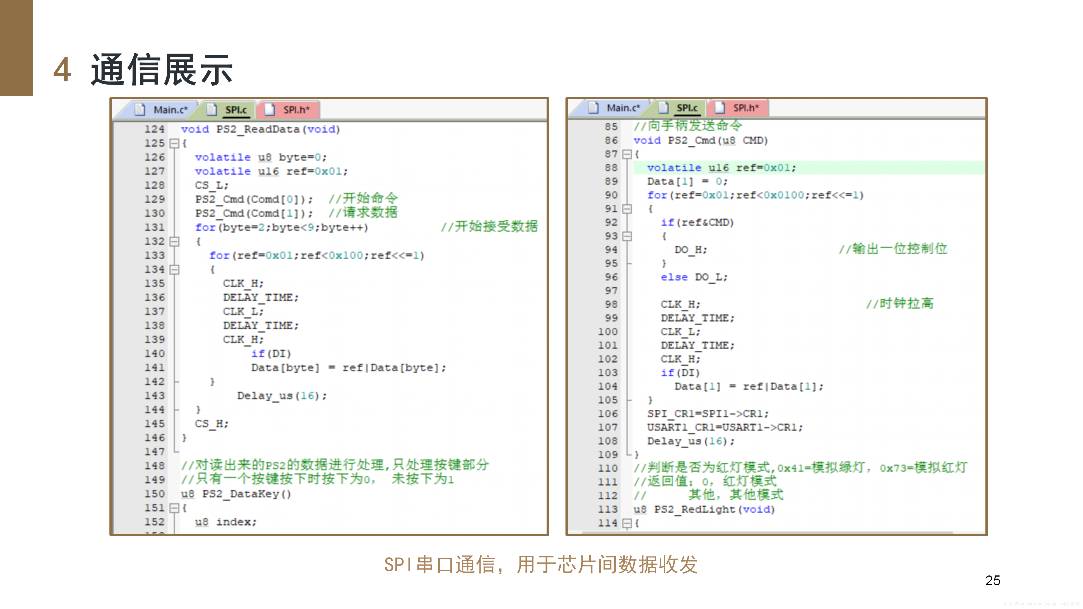The image size is (1083, 609).
Task: Click line 130 PS2_Cmd(Comd[1]) call
Action: tap(254, 213)
